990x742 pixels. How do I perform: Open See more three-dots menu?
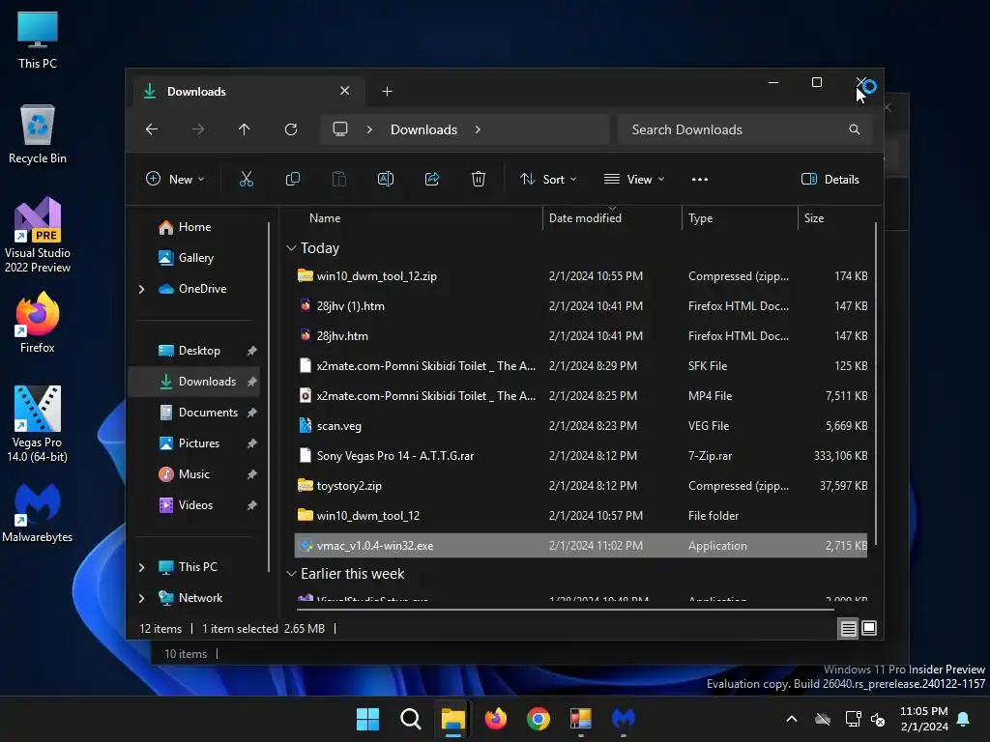[700, 179]
